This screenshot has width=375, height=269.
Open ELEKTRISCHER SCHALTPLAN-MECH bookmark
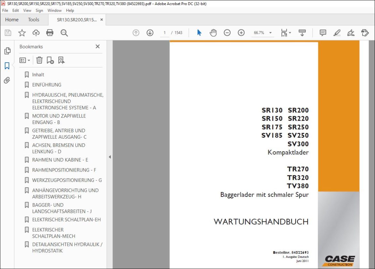(54, 233)
